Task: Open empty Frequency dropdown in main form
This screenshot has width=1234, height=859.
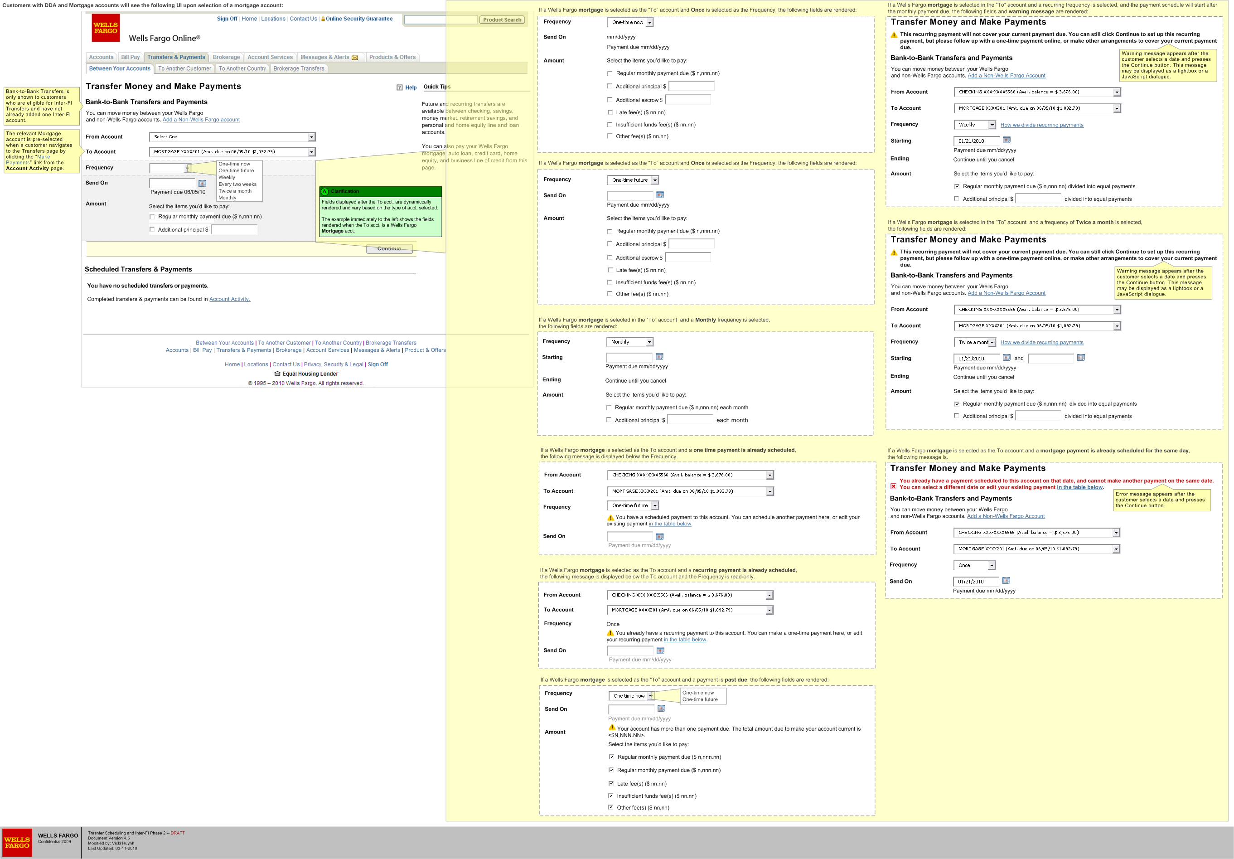Action: click(170, 168)
